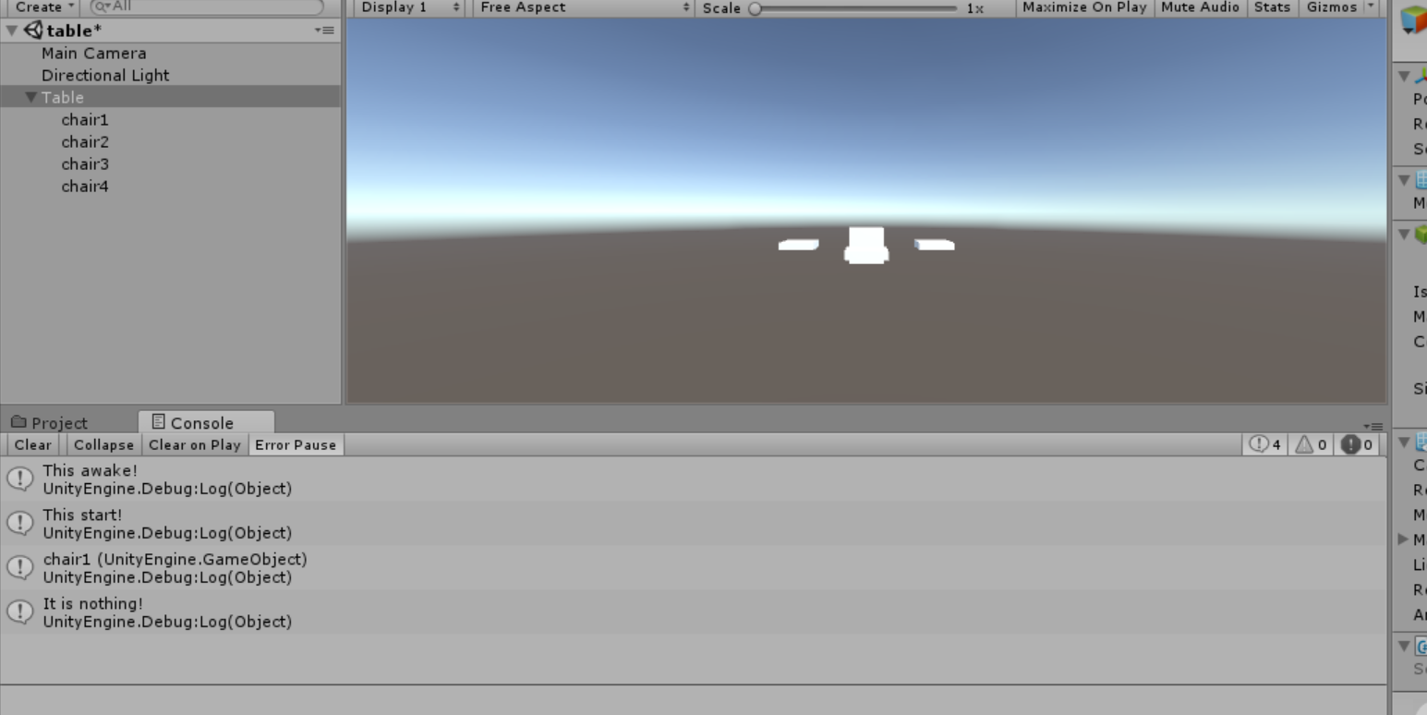Screen dimensions: 1427x715
Task: Collapse the Mesh Renderer component foldout
Action: (x=1404, y=442)
